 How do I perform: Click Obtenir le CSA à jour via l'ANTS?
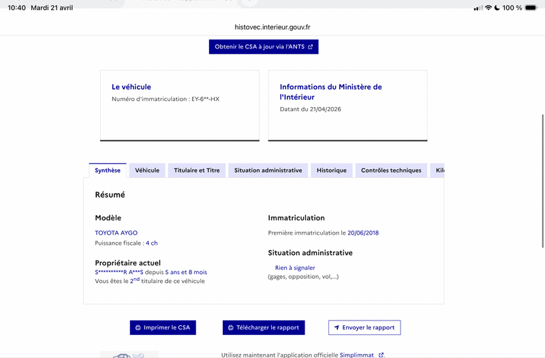pos(264,46)
